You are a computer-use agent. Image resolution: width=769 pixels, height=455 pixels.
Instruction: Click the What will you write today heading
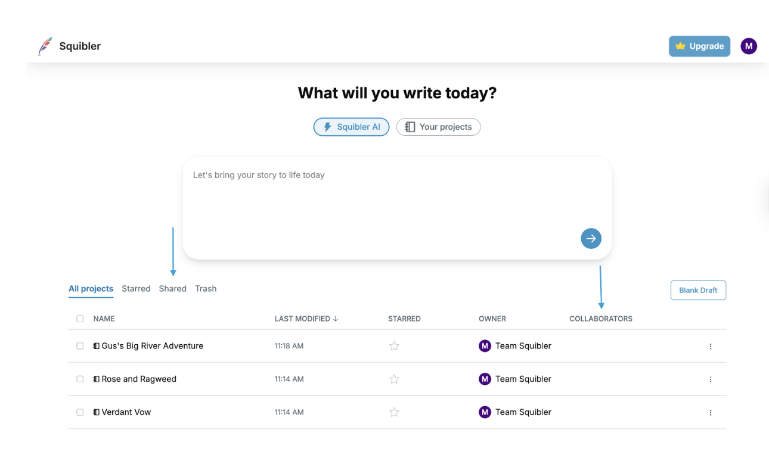397,94
